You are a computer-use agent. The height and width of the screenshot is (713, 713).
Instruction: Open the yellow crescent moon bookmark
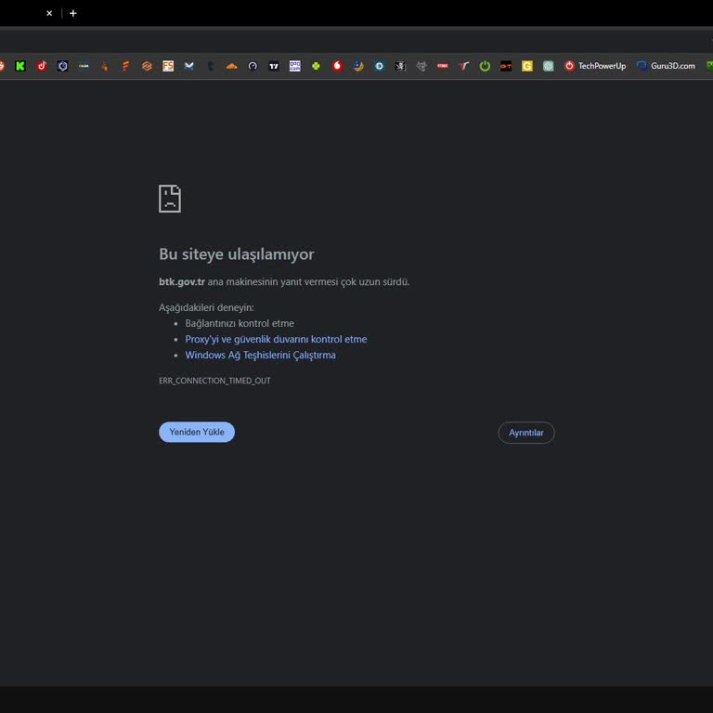tap(358, 66)
